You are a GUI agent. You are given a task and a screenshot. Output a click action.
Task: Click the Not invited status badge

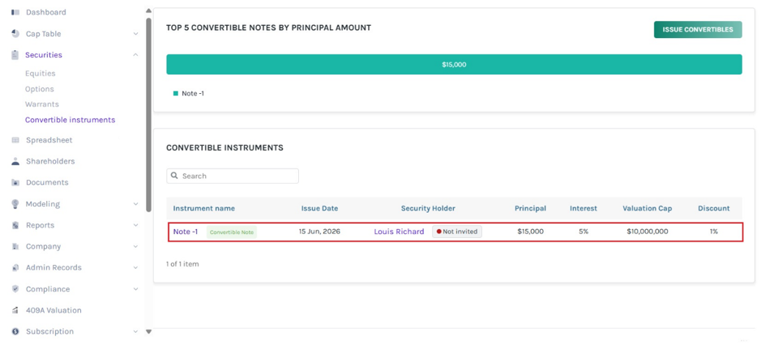point(457,232)
